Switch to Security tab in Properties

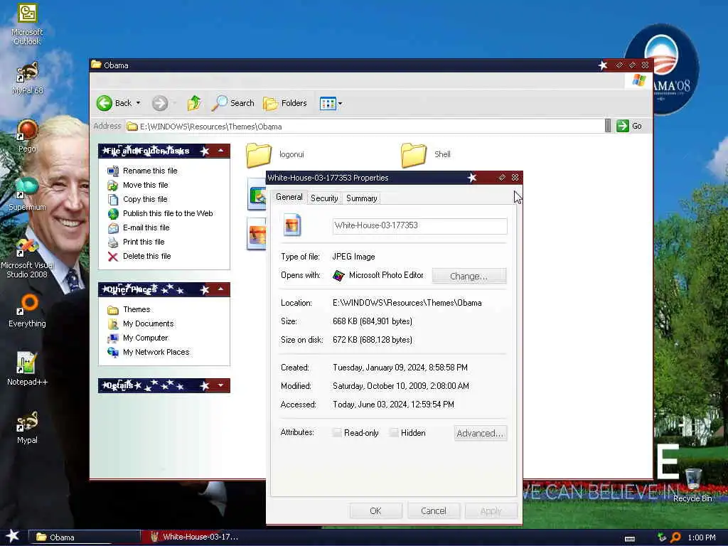[324, 198]
